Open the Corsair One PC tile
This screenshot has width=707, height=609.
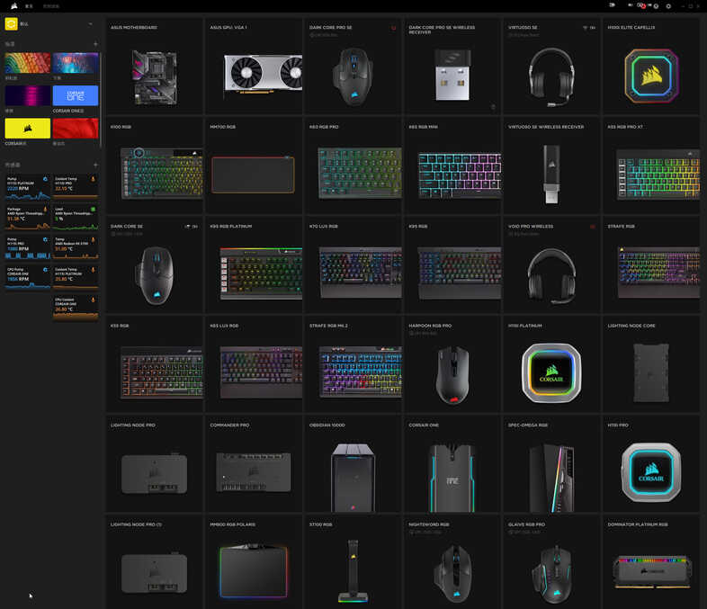pos(452,464)
